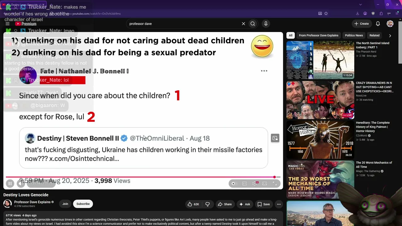Pause the video
The height and width of the screenshot is (226, 402).
[10, 184]
